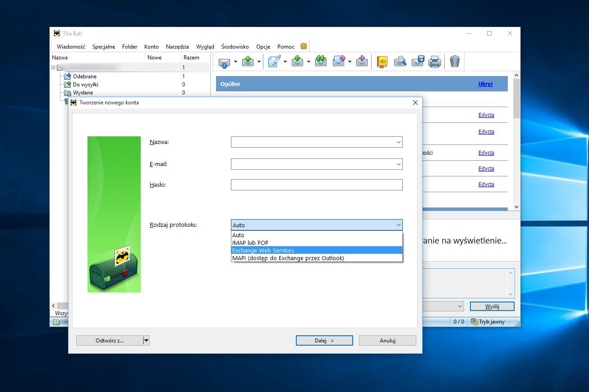
Task: Click the left scroll arrow of the folder tree
Action: point(54,306)
